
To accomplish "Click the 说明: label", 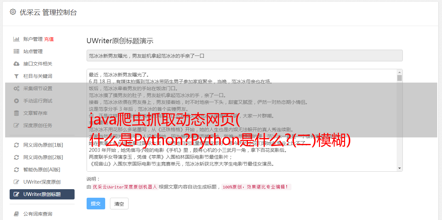I will tap(93, 179).
